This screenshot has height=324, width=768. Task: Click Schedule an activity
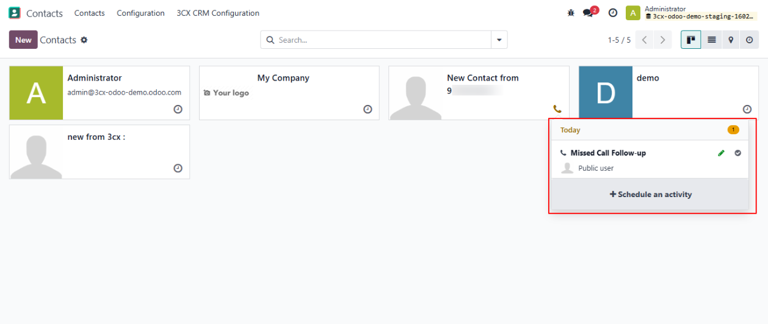[650, 195]
